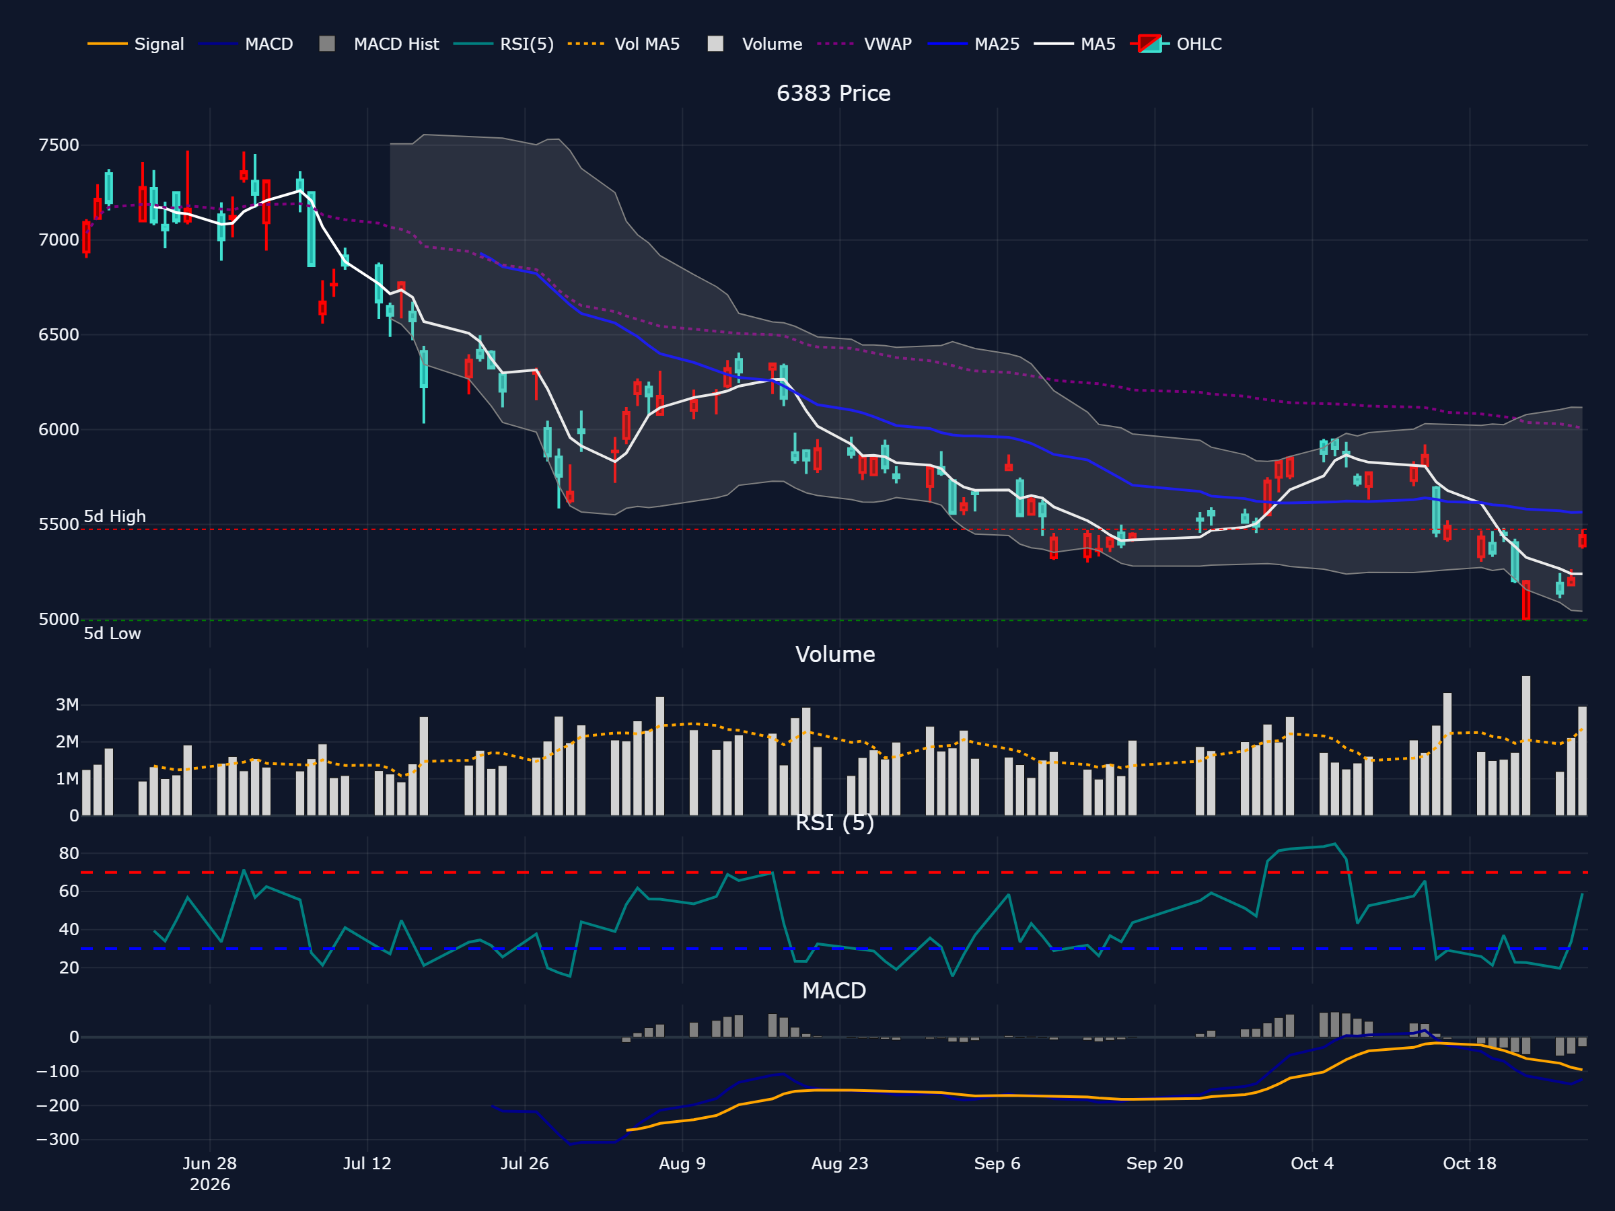Click the 'Oct 4' x-axis label
The image size is (1615, 1211).
click(x=1312, y=1163)
